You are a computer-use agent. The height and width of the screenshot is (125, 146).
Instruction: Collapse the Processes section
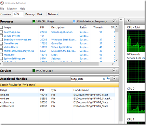114,21
